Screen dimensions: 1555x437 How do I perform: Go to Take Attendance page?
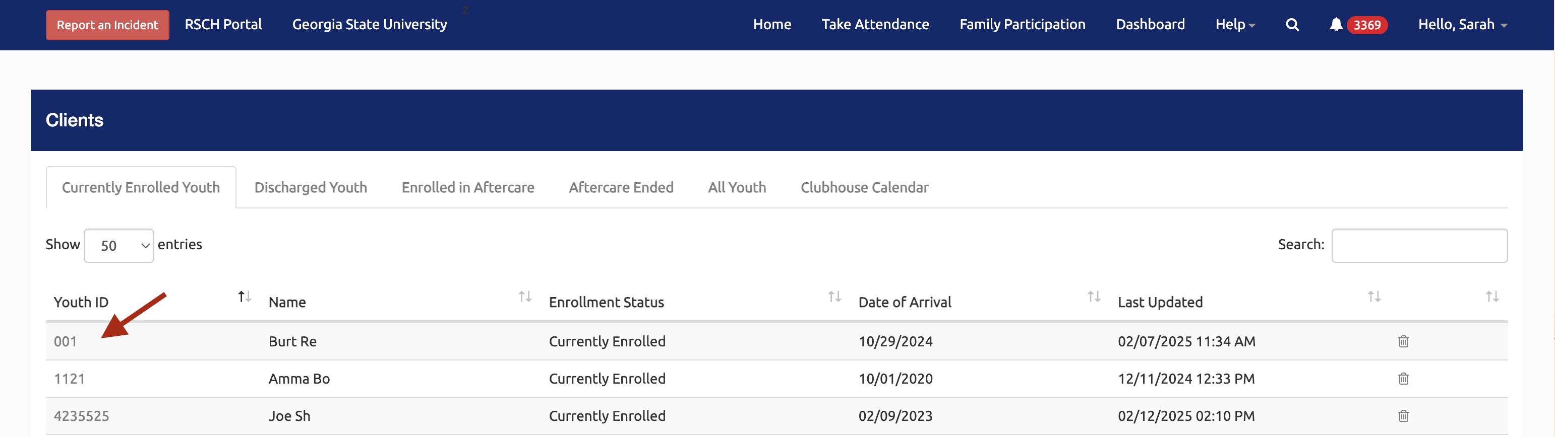click(875, 25)
